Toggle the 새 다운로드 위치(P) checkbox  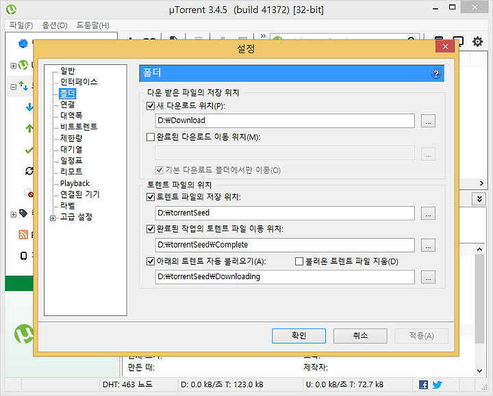tap(151, 105)
